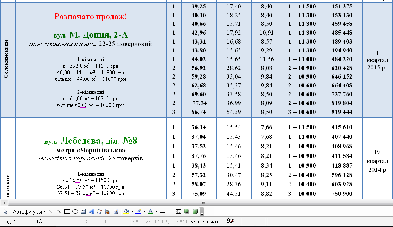Open the shadow style options
The image size is (393, 227).
(187, 212)
